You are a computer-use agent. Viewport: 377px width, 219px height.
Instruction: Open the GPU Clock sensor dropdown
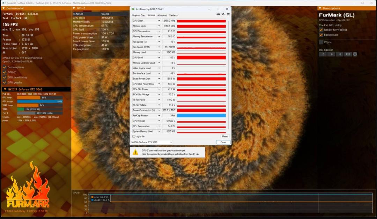click(159, 21)
